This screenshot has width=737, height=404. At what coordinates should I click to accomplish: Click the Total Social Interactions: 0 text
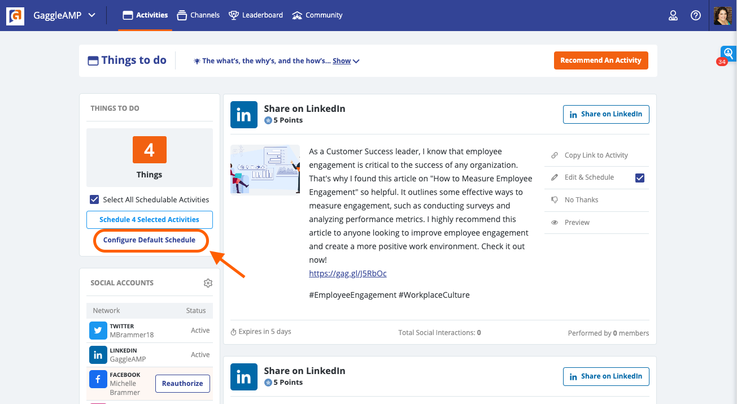click(x=439, y=333)
